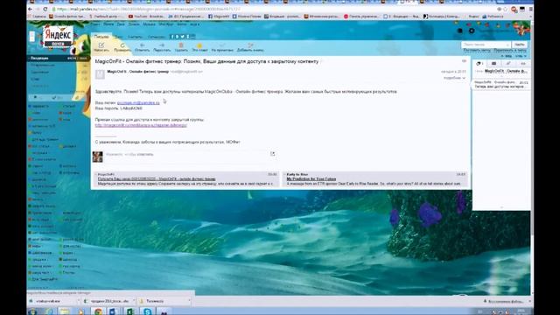Click the Найти search button

click(519, 45)
